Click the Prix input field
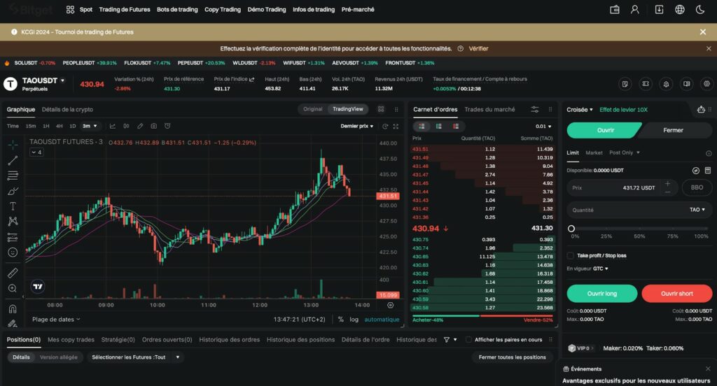Image resolution: width=717 pixels, height=386 pixels. (622, 187)
